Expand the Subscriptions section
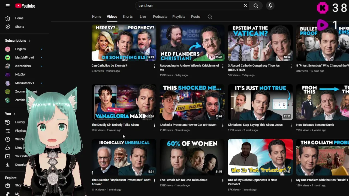Viewport: 349px width, 196px height. point(29,41)
